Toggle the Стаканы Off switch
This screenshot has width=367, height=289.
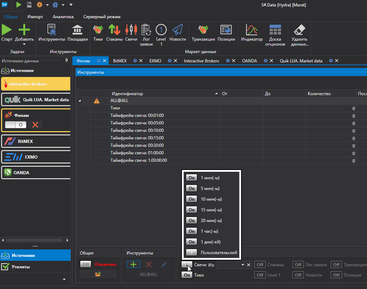[x=260, y=265]
